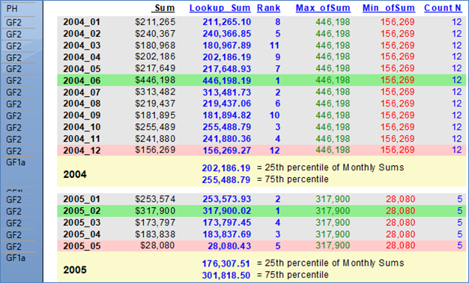The width and height of the screenshot is (469, 283).
Task: Click the $181,895 Sum value
Action: (155, 115)
